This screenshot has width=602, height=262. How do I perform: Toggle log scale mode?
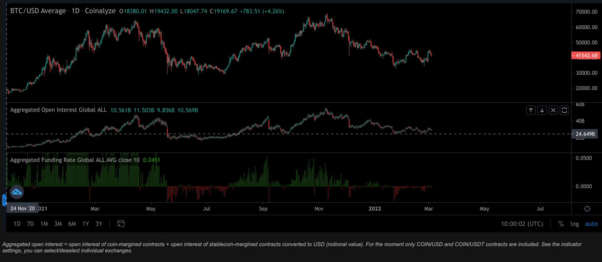tap(575, 224)
